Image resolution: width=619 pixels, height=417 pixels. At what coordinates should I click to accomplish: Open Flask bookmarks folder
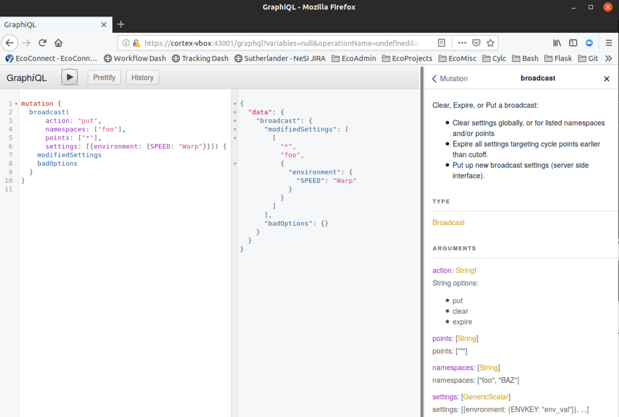558,58
